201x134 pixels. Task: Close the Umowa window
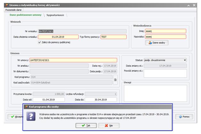point(194,5)
